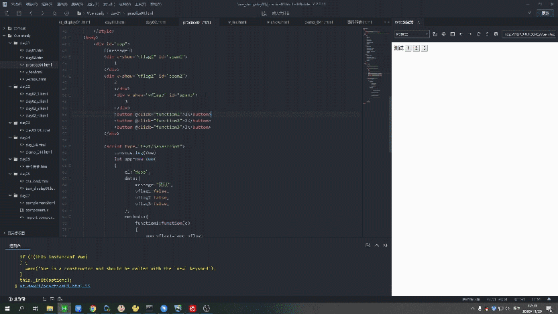Viewport: 558px width, 314px height.
Task: Click the circular run icon in toolbar
Action: click(x=66, y=13)
